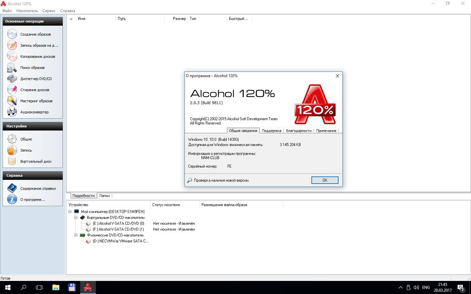Image resolution: width=471 pixels, height=294 pixels.
Task: Click the Проверка наличия новой версии link
Action: pyautogui.click(x=221, y=180)
